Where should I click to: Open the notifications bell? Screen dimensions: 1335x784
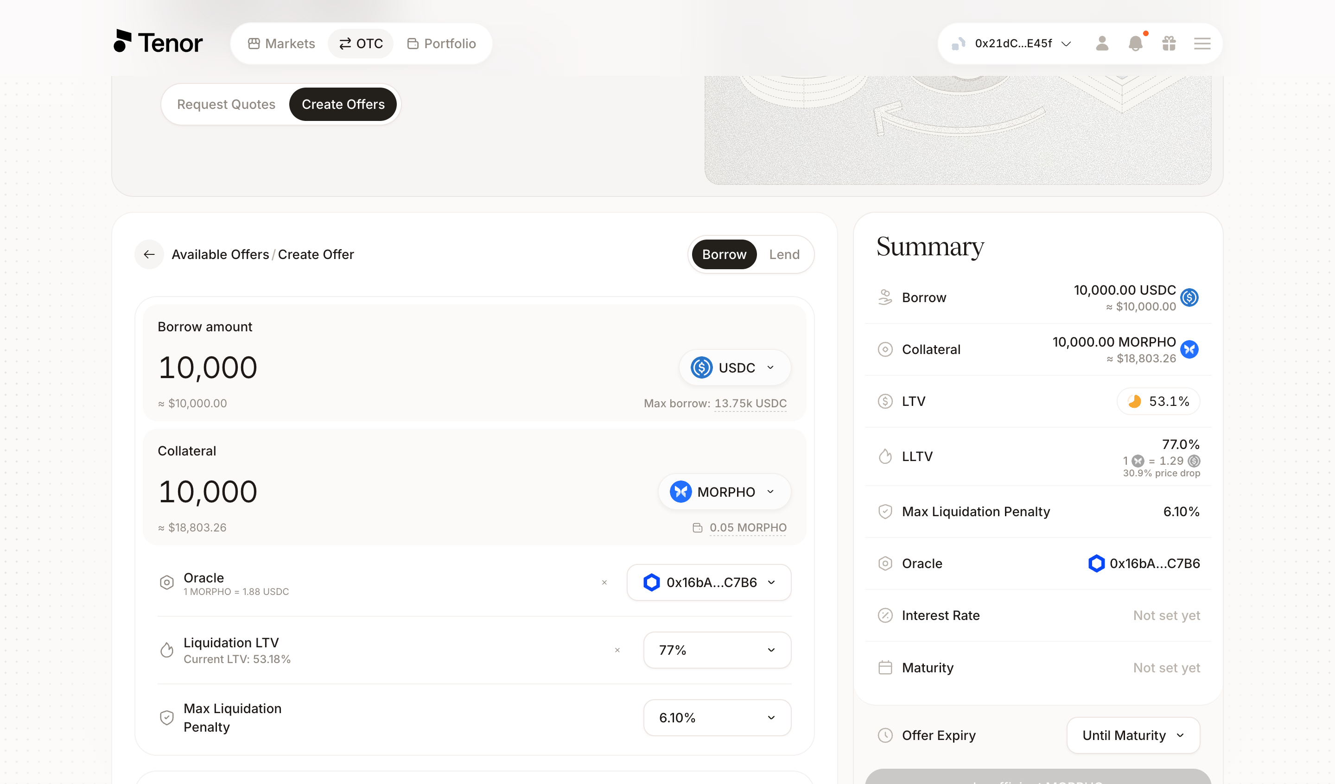tap(1135, 43)
